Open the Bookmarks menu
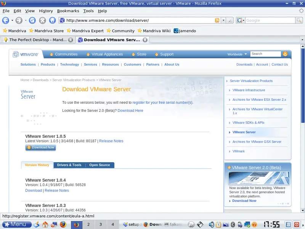Viewport: 305px width, 229px height. 68,11
